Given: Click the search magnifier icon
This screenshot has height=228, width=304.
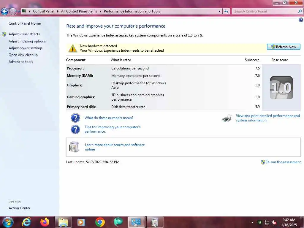Looking at the screenshot, I should (x=300, y=11).
